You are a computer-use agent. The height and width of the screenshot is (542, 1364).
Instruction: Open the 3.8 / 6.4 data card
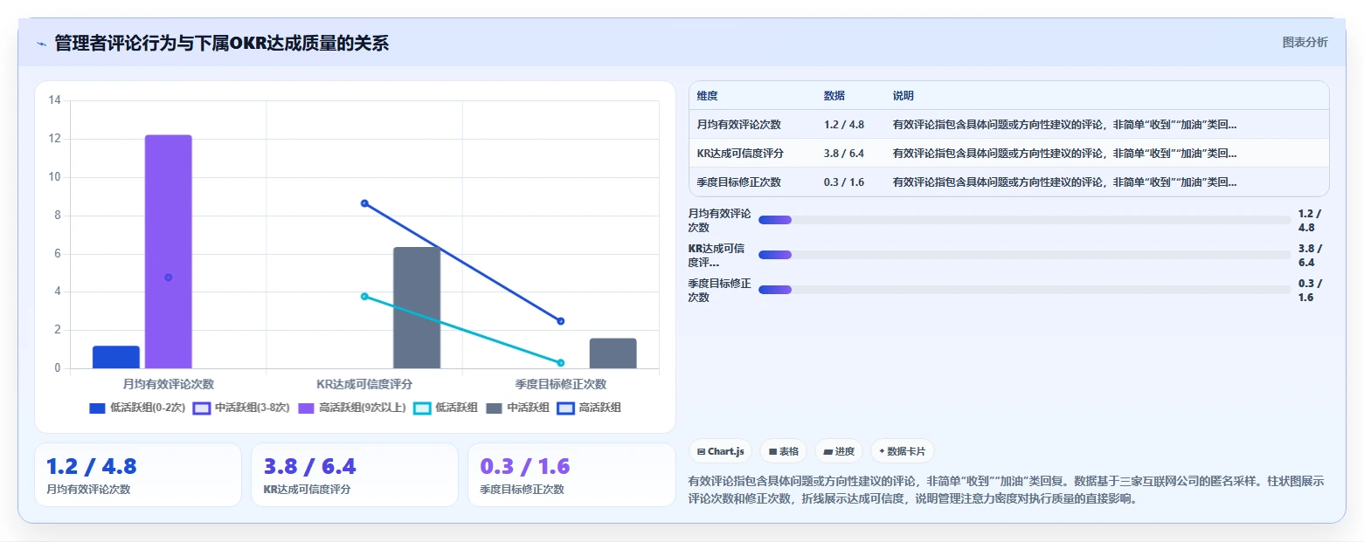(355, 475)
